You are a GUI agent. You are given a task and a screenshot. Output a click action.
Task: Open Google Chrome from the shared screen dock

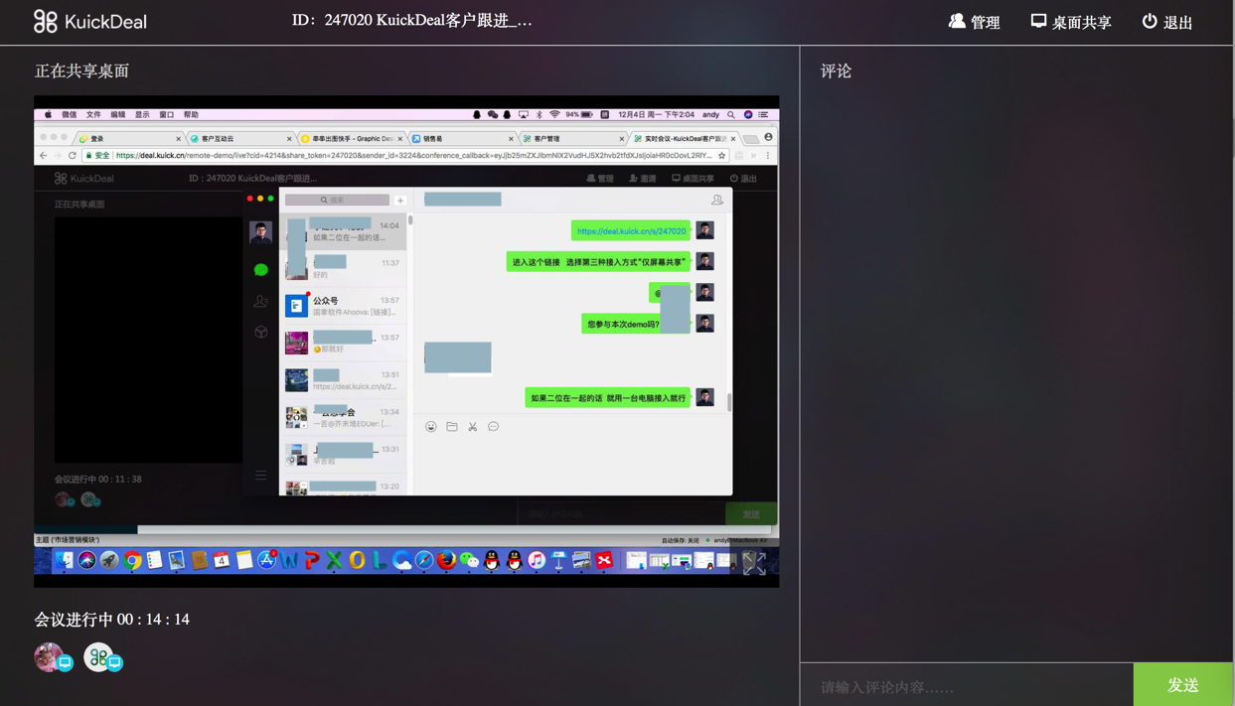[x=132, y=561]
